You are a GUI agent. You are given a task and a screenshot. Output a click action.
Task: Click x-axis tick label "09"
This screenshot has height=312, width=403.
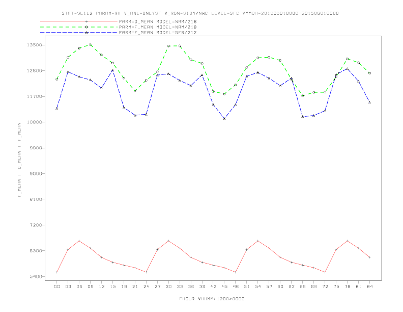(x=91, y=287)
